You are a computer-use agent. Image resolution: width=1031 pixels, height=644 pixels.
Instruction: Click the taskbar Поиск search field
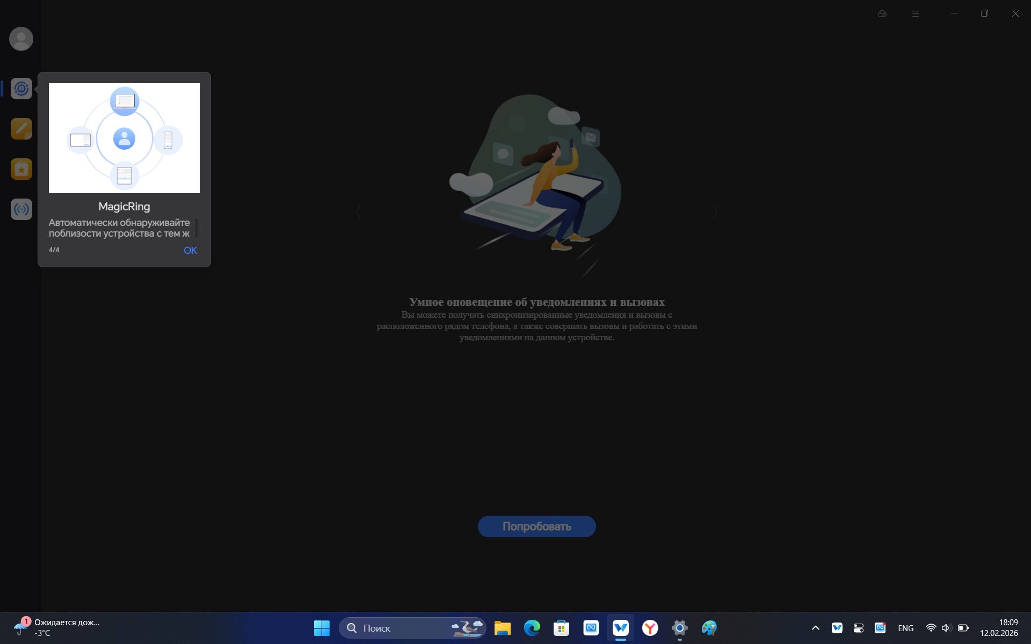click(397, 628)
